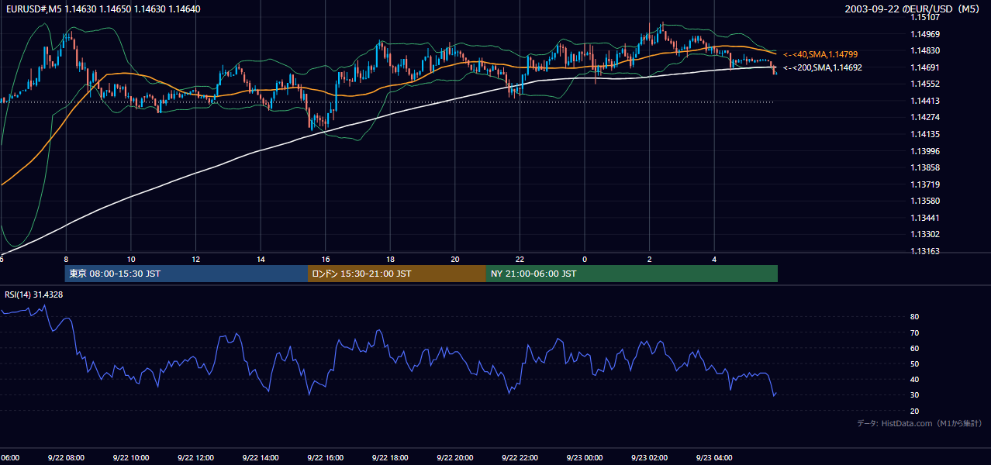Click hour tick '12' on candlestick chart axis
Image resolution: width=991 pixels, height=465 pixels.
195,259
